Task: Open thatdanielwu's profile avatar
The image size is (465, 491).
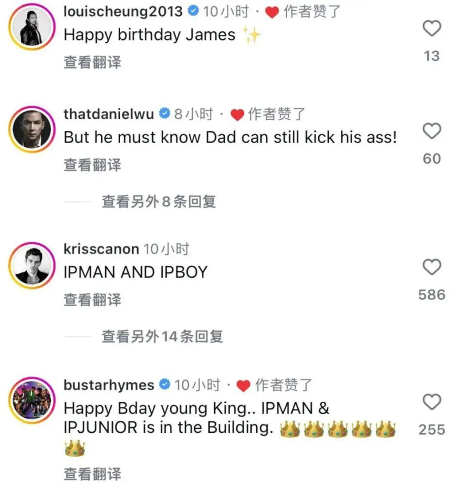Action: click(x=32, y=129)
